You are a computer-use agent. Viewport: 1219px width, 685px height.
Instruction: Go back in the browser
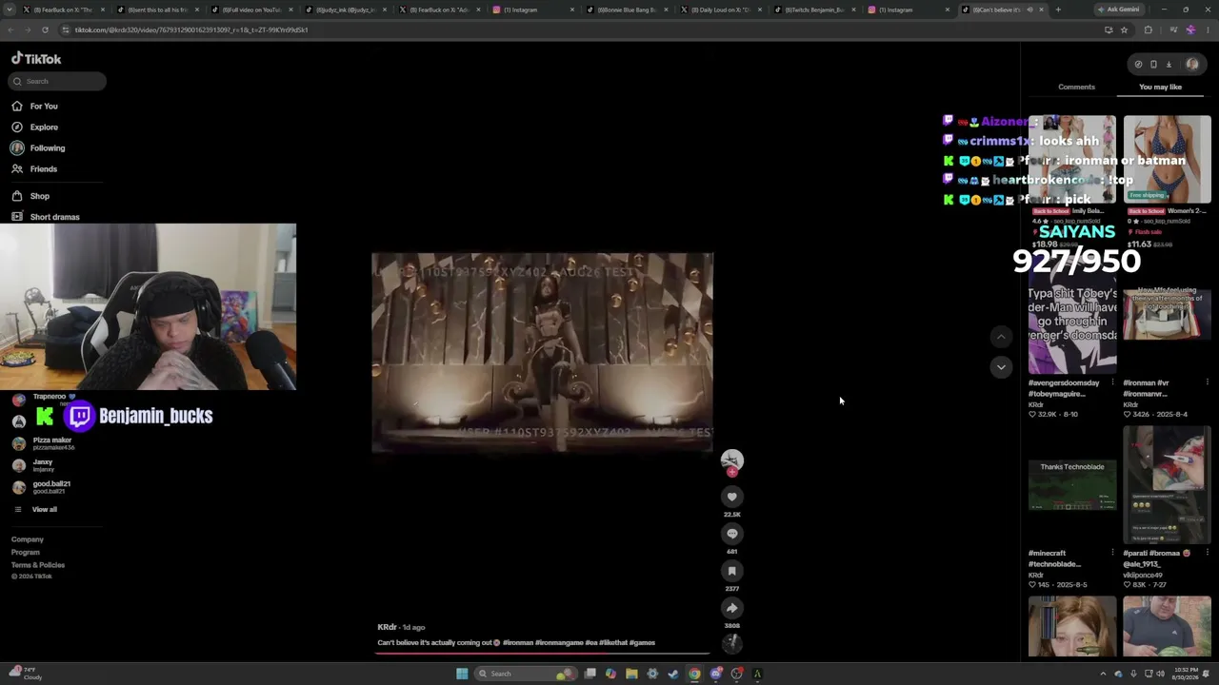(10, 29)
